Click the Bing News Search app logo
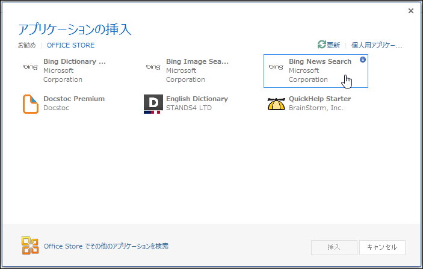The image size is (423, 269). click(276, 67)
